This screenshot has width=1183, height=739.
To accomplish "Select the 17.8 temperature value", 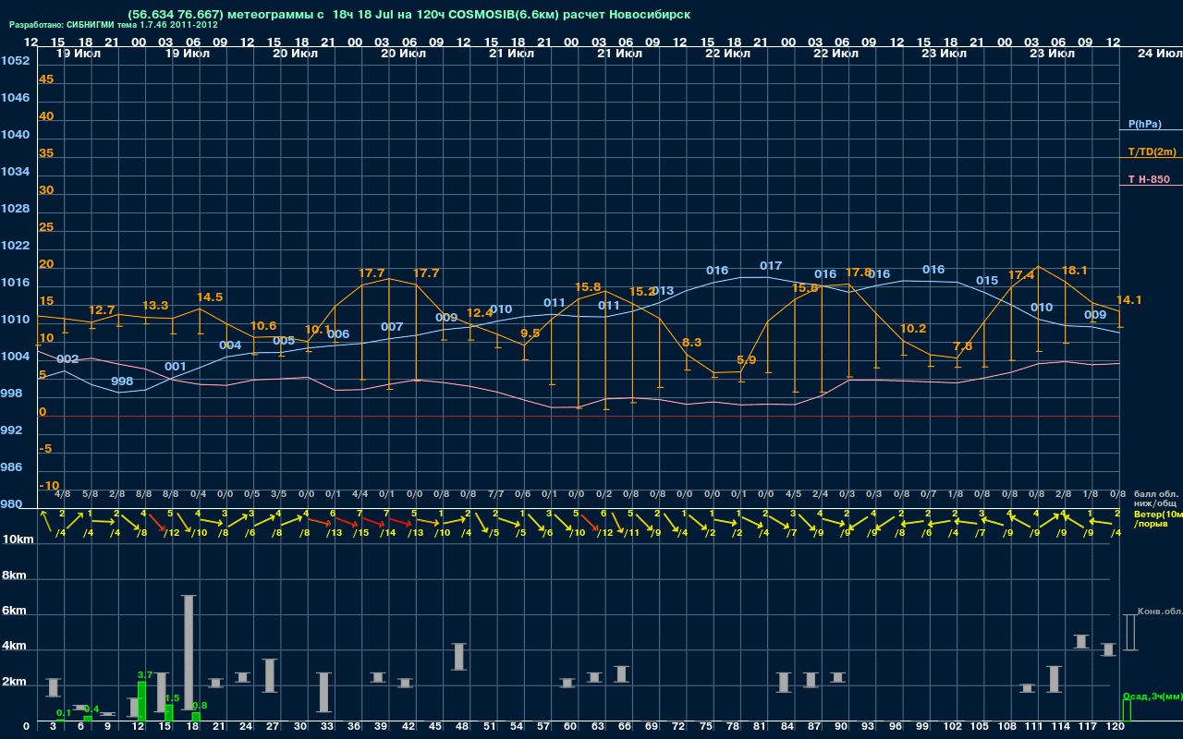I will [x=859, y=273].
